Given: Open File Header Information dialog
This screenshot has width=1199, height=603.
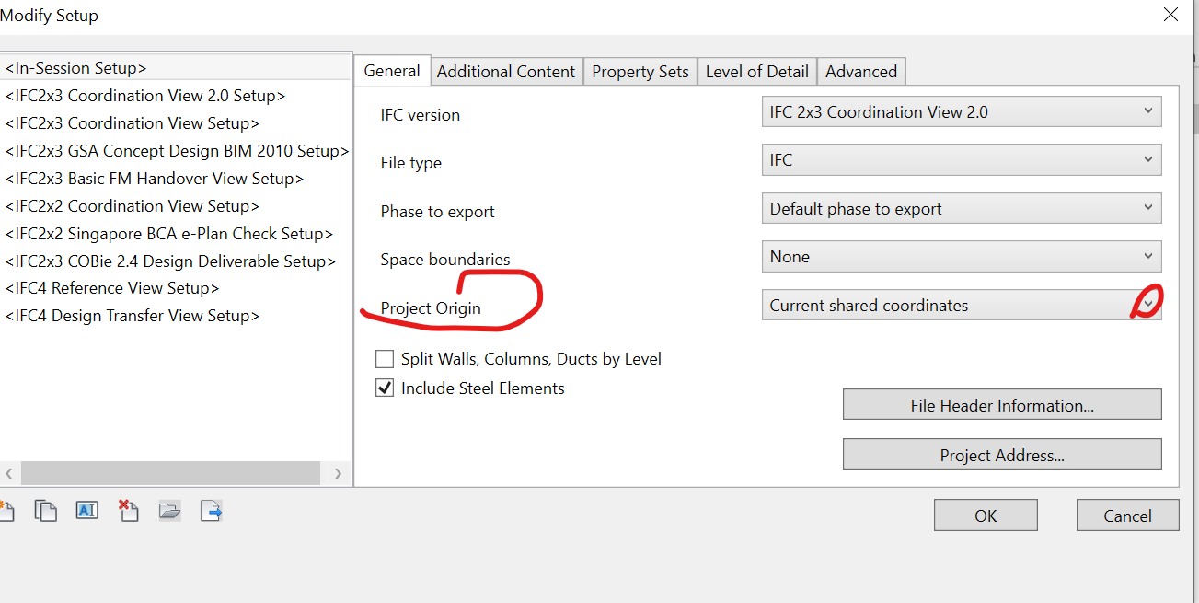Looking at the screenshot, I should [1001, 405].
